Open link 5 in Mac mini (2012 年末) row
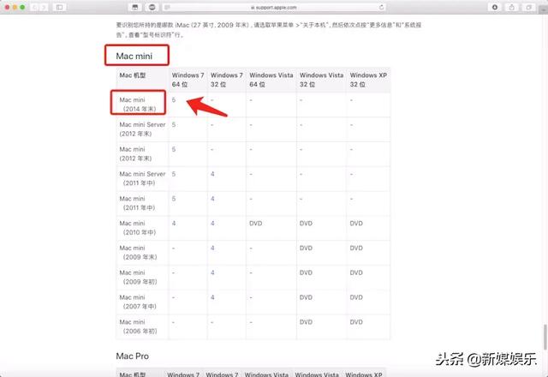Image resolution: width=548 pixels, height=377 pixels. pos(174,149)
